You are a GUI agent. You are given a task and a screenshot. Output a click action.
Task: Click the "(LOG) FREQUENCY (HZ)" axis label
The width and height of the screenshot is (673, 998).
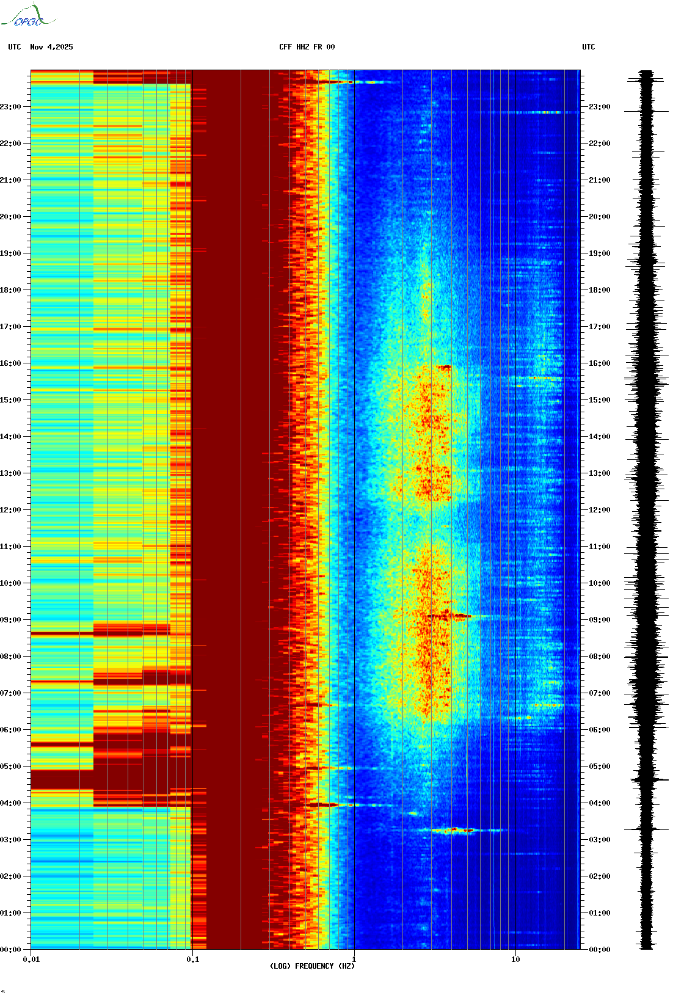(312, 966)
